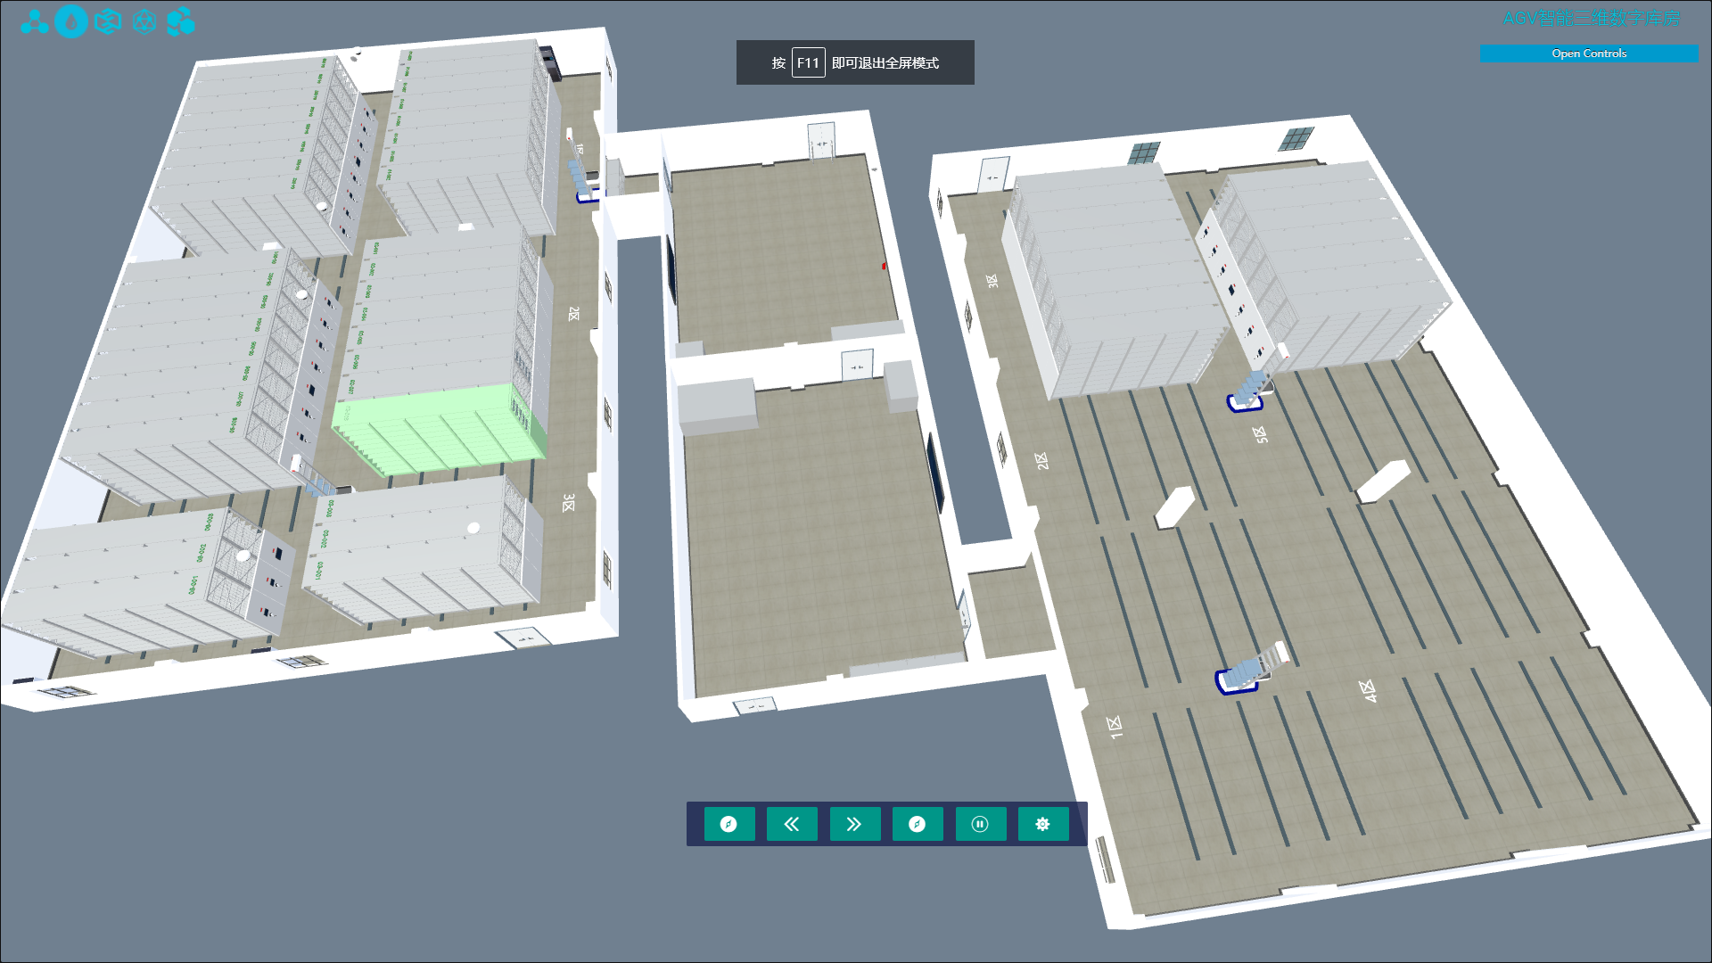
Task: Click the rewind double-arrow control
Action: pos(792,824)
